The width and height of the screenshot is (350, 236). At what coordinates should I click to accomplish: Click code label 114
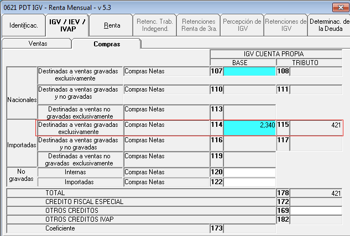click(x=217, y=125)
